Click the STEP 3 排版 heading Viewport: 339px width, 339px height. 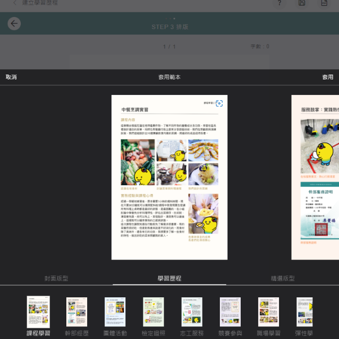pyautogui.click(x=170, y=27)
